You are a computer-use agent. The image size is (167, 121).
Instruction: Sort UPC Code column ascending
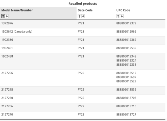118,16
